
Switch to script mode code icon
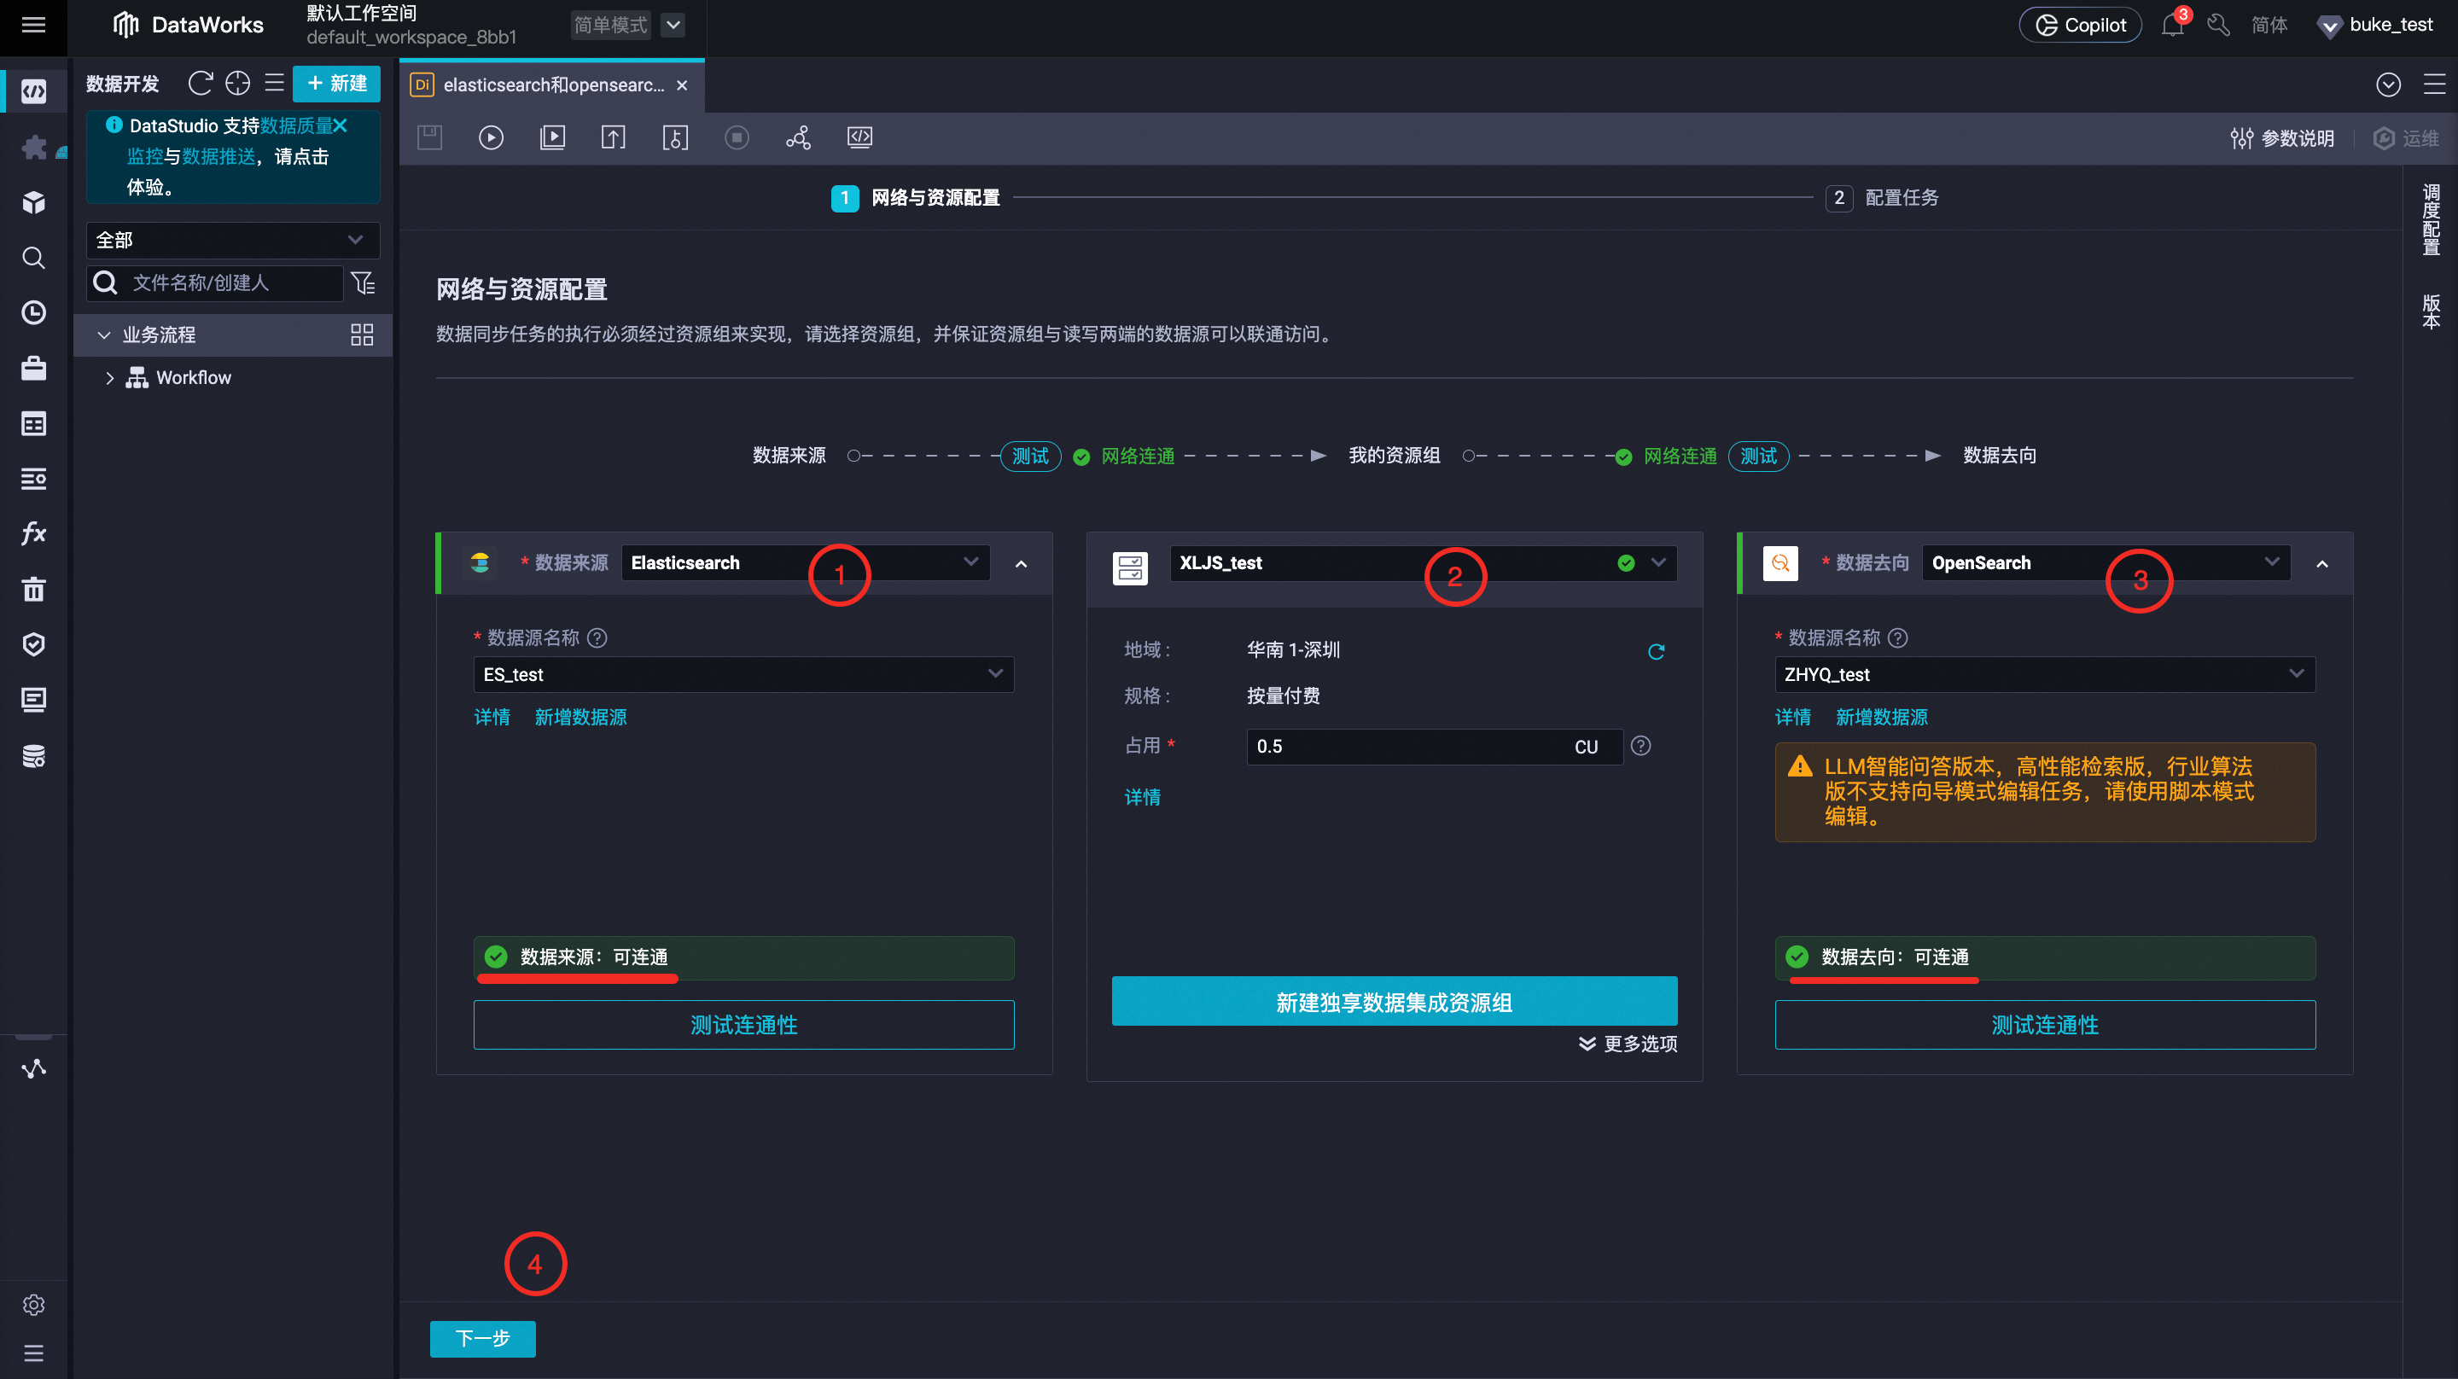click(859, 137)
